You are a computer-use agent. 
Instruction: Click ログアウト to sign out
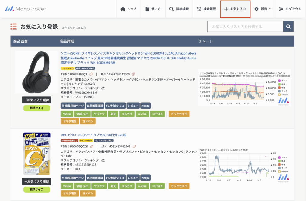290,9
